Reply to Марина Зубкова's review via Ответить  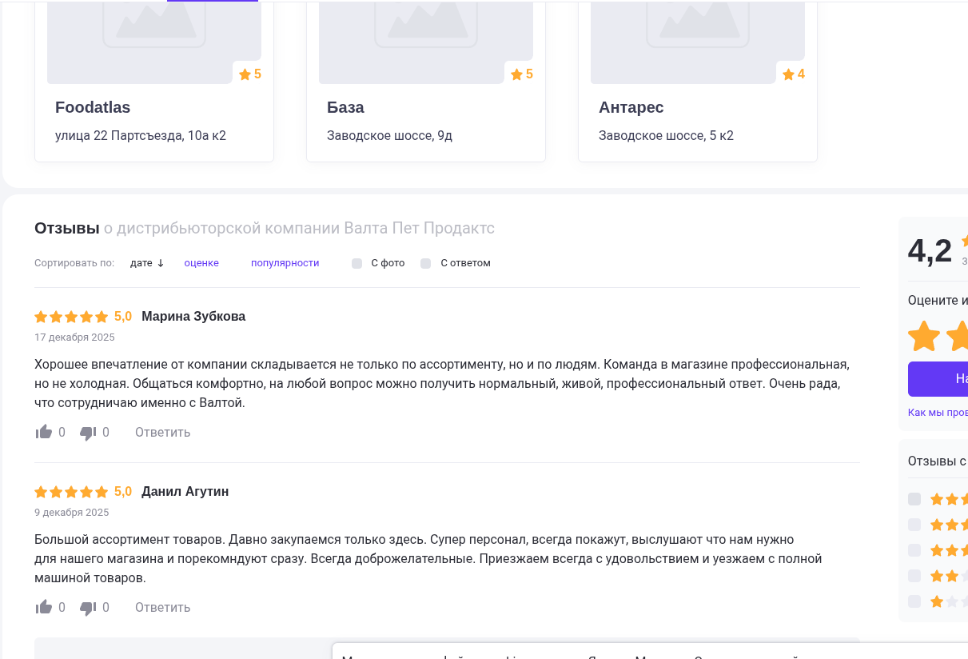[162, 433]
